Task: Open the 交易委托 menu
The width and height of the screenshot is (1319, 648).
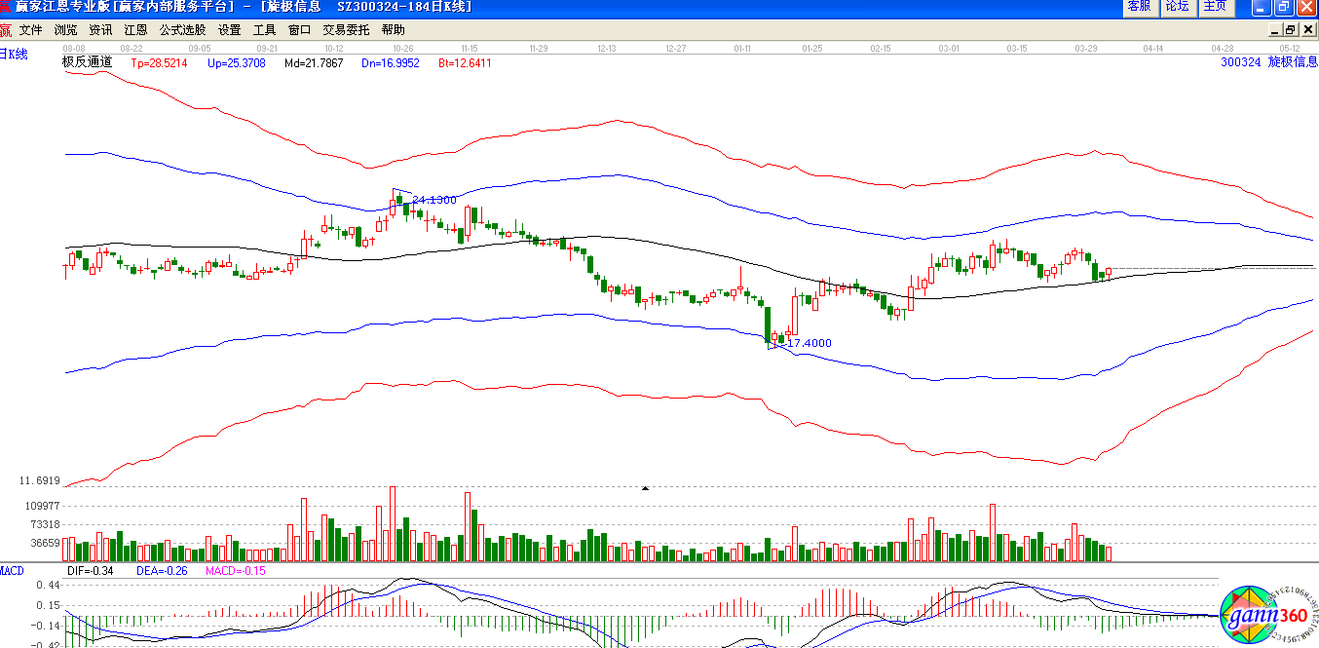Action: point(346,30)
